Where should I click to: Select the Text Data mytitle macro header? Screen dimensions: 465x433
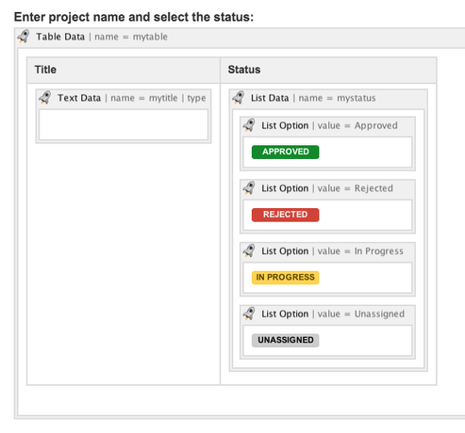pyautogui.click(x=124, y=98)
